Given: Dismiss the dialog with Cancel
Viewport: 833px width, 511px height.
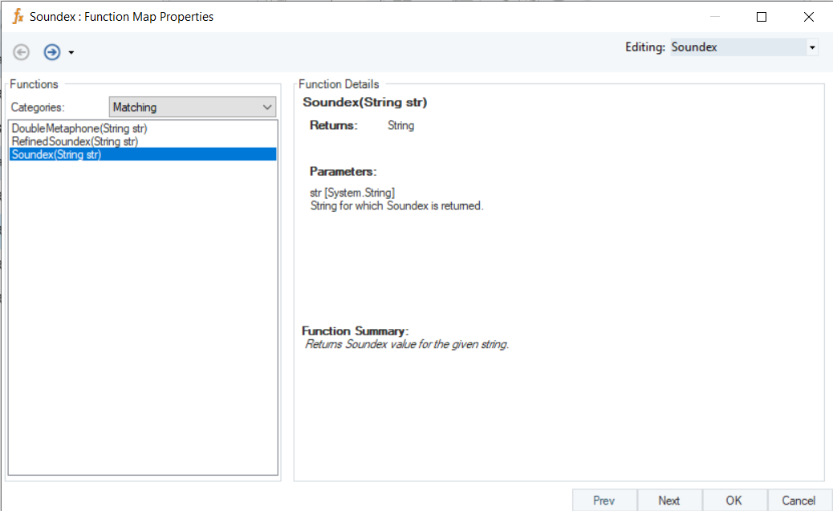Looking at the screenshot, I should (x=798, y=501).
